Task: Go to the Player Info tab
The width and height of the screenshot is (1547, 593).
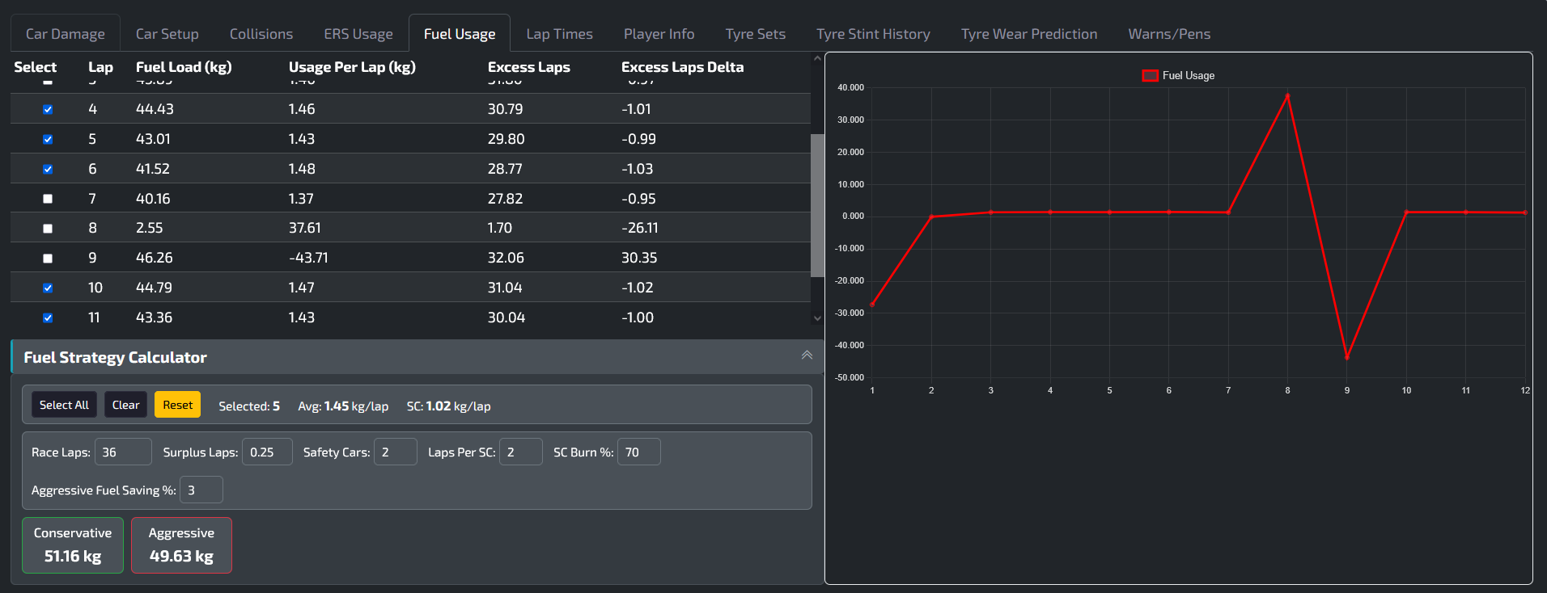Action: coord(659,34)
